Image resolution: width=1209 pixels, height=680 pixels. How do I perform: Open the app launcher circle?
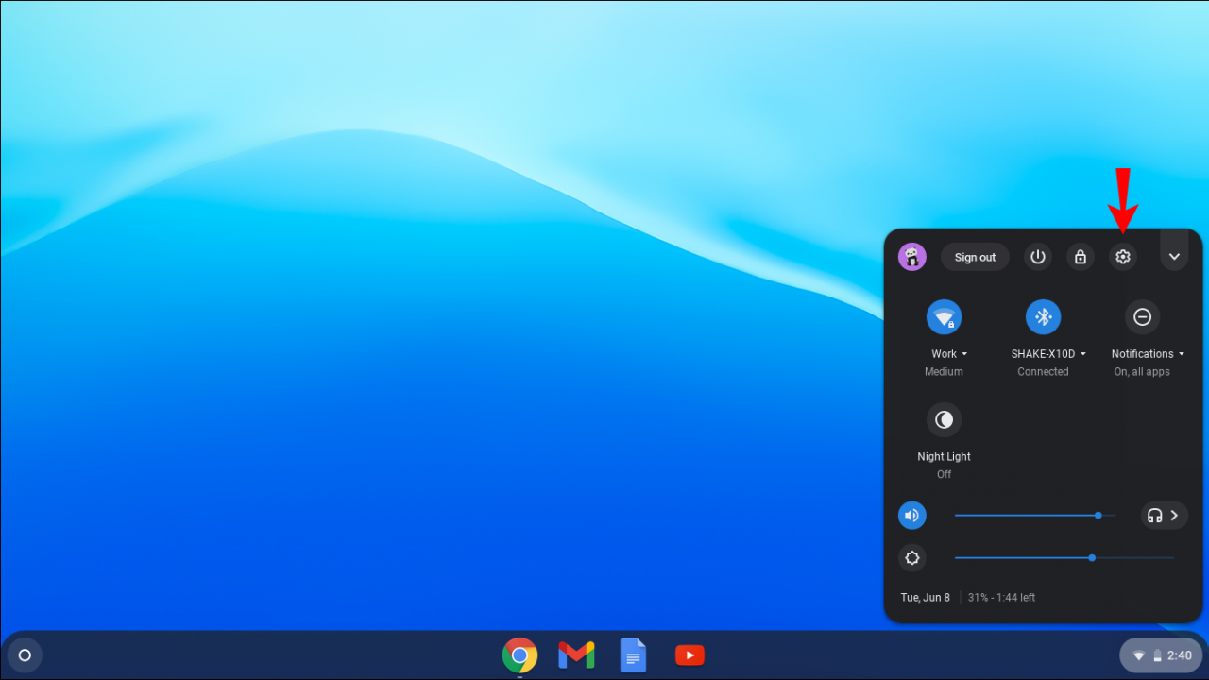click(x=25, y=654)
